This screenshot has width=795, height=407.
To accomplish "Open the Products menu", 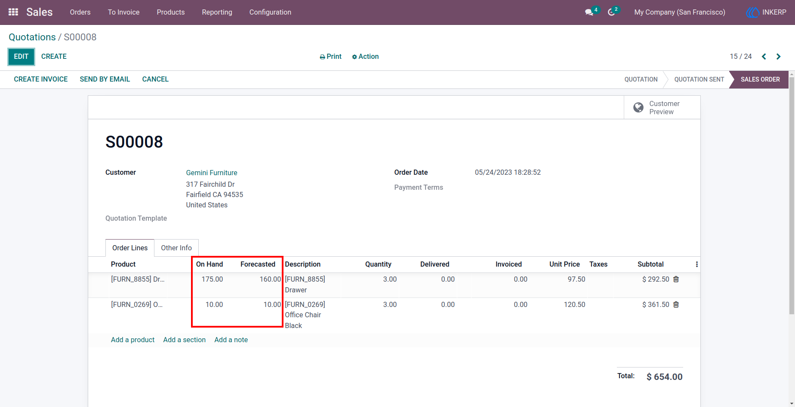I will [171, 12].
